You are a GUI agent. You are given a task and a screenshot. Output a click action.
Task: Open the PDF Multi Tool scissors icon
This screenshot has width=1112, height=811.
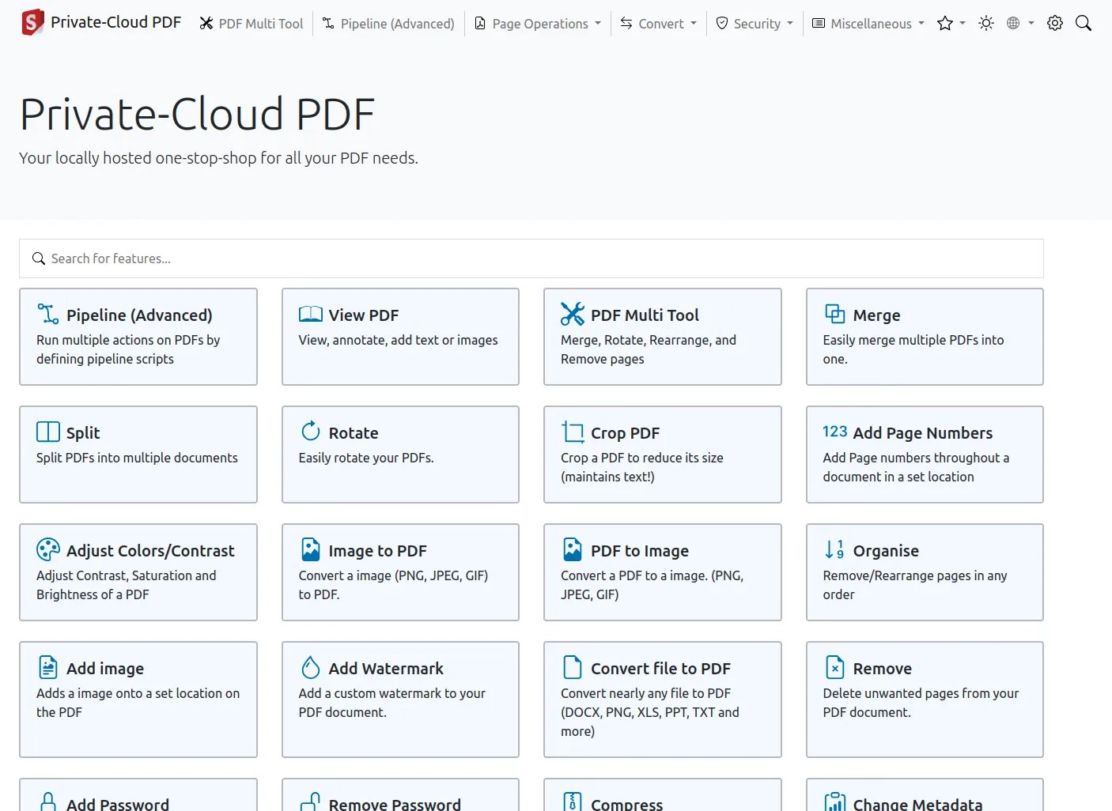[x=572, y=313]
